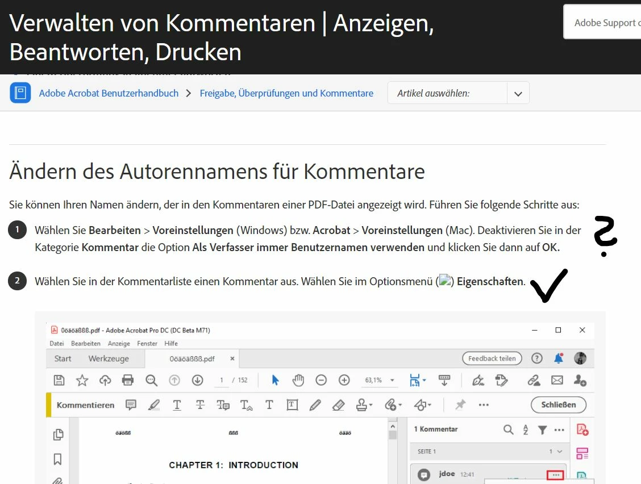The width and height of the screenshot is (641, 484).
Task: Click the page number field showing 1
Action: coord(222,380)
